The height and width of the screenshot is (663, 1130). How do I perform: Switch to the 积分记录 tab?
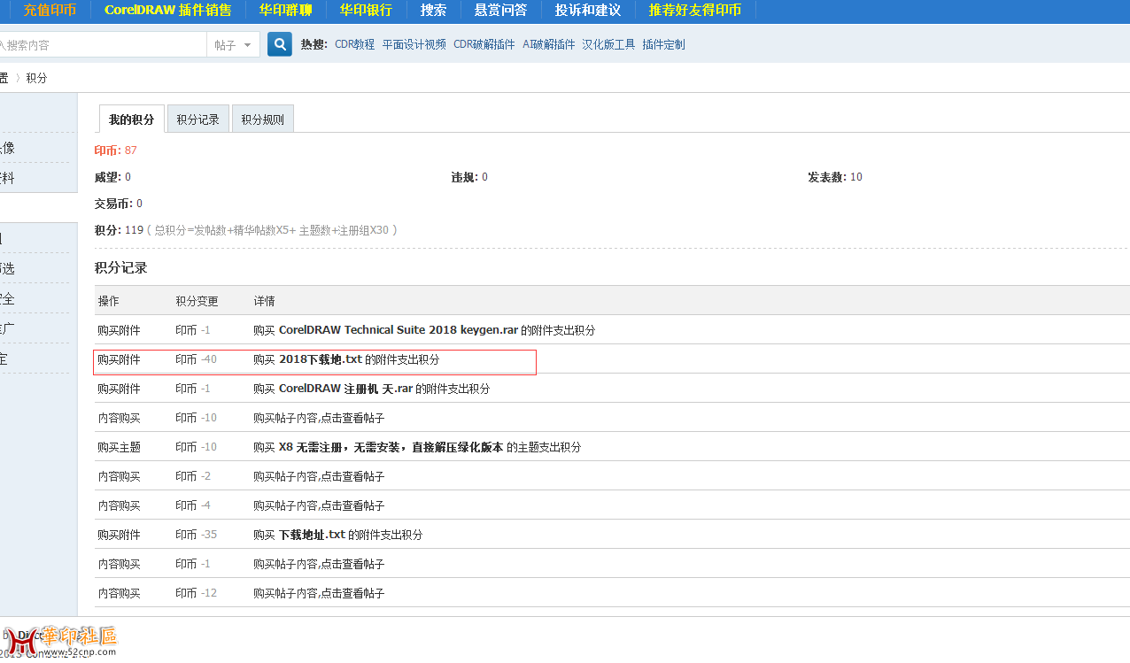197,118
